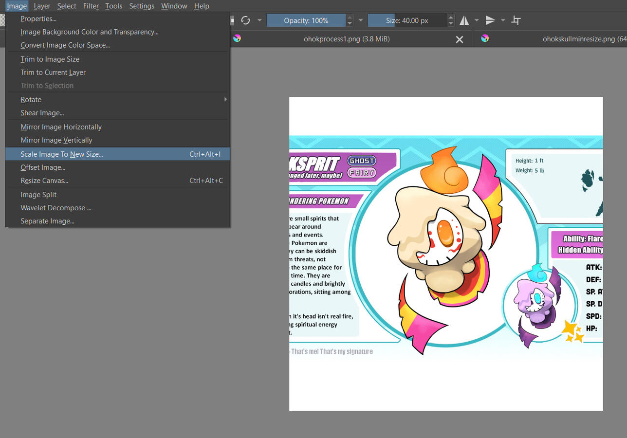The image size is (627, 438).
Task: Toggle horizontal mirror tool icon
Action: (x=464, y=20)
